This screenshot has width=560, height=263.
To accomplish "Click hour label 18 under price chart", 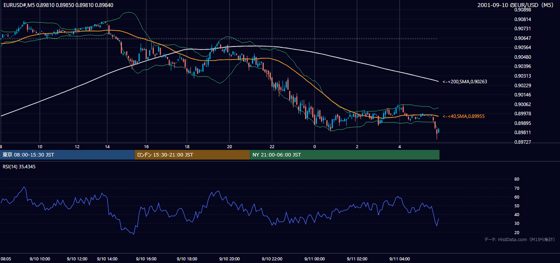I will click(x=187, y=146).
